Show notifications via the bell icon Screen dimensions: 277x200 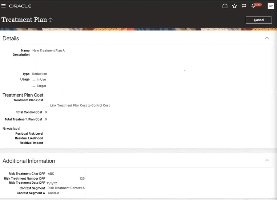click(254, 6)
